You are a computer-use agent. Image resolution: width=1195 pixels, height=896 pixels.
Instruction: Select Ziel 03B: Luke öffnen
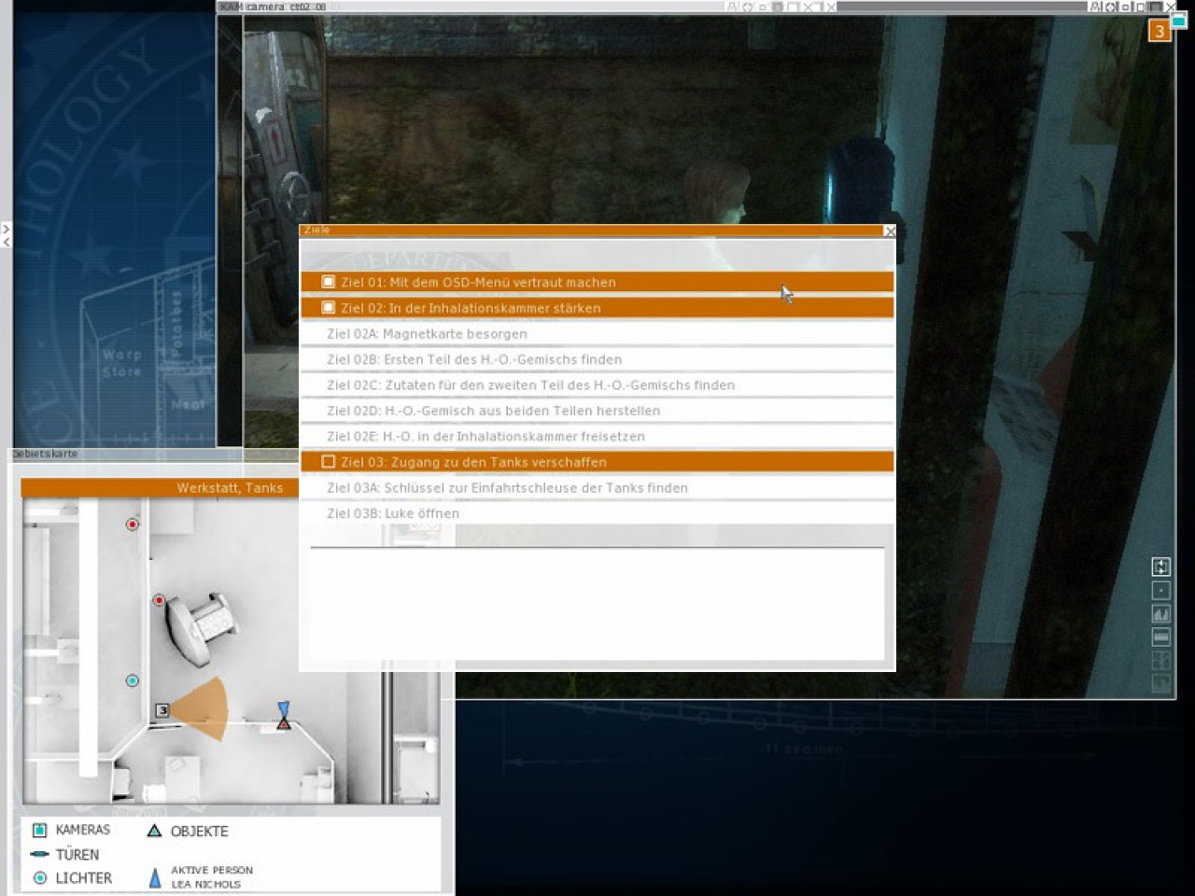597,512
